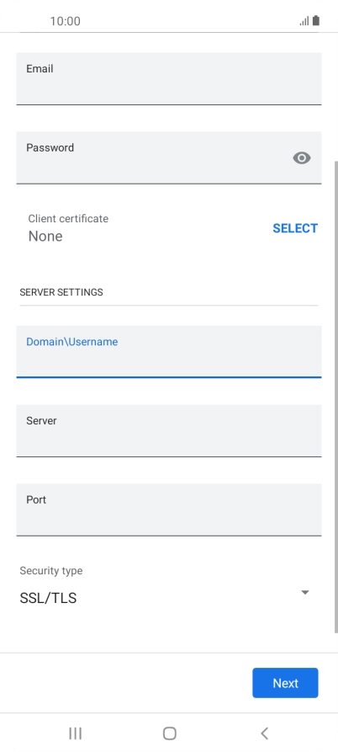Screen dimensions: 338x752
Task: Click the blue Next button
Action: tap(285, 683)
